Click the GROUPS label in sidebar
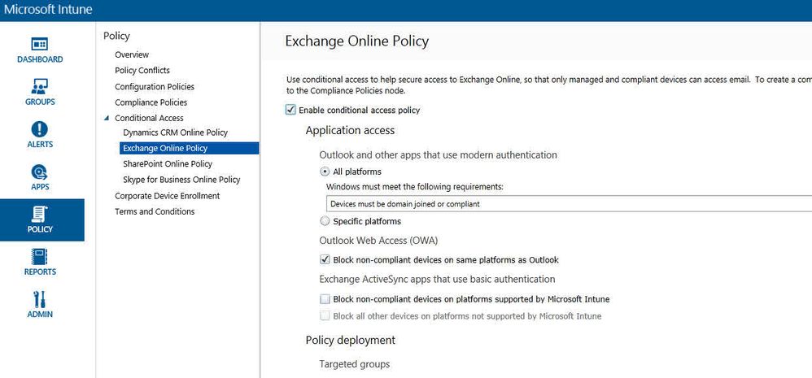This screenshot has height=378, width=812. [x=40, y=102]
